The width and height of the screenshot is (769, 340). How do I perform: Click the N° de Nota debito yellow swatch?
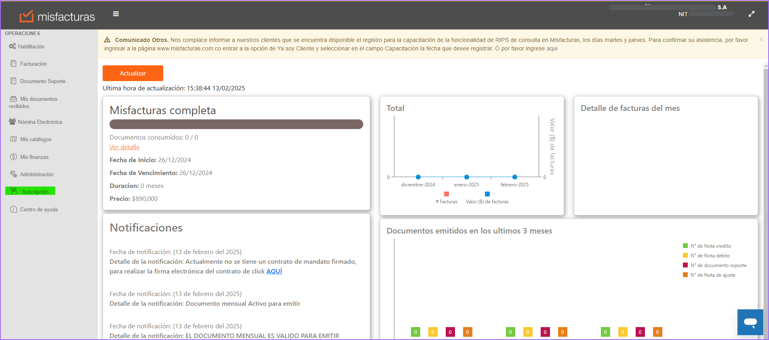click(685, 255)
